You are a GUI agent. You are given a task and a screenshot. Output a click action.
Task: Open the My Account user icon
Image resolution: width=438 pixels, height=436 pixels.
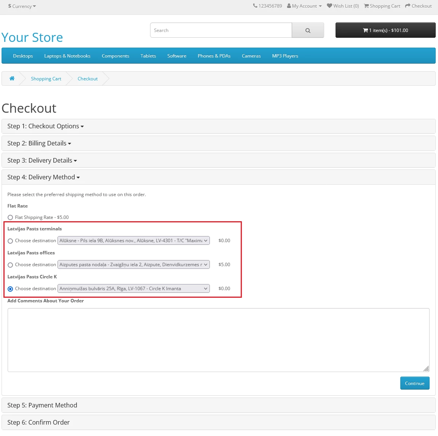click(x=289, y=6)
